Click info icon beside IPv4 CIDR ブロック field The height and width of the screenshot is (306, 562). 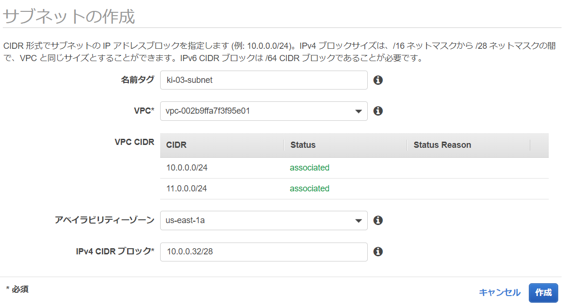(378, 252)
